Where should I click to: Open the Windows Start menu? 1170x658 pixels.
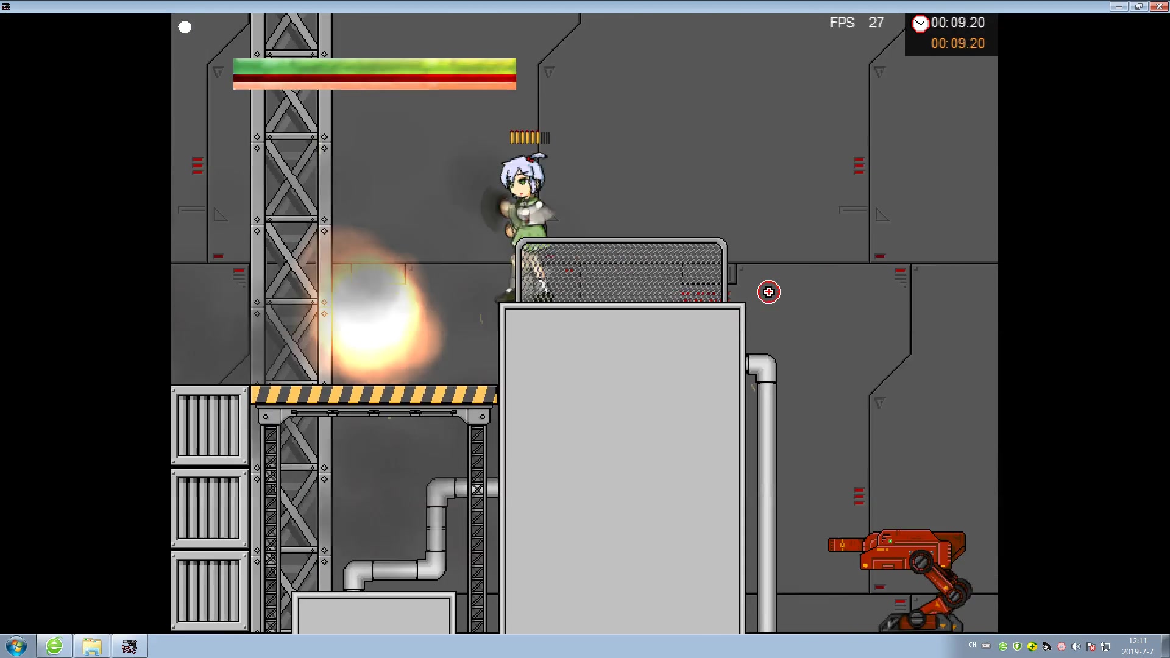tap(16, 646)
